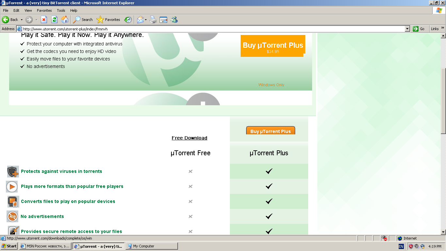Image resolution: width=446 pixels, height=251 pixels.
Task: Expand the address bar dropdown arrow
Action: (407, 29)
